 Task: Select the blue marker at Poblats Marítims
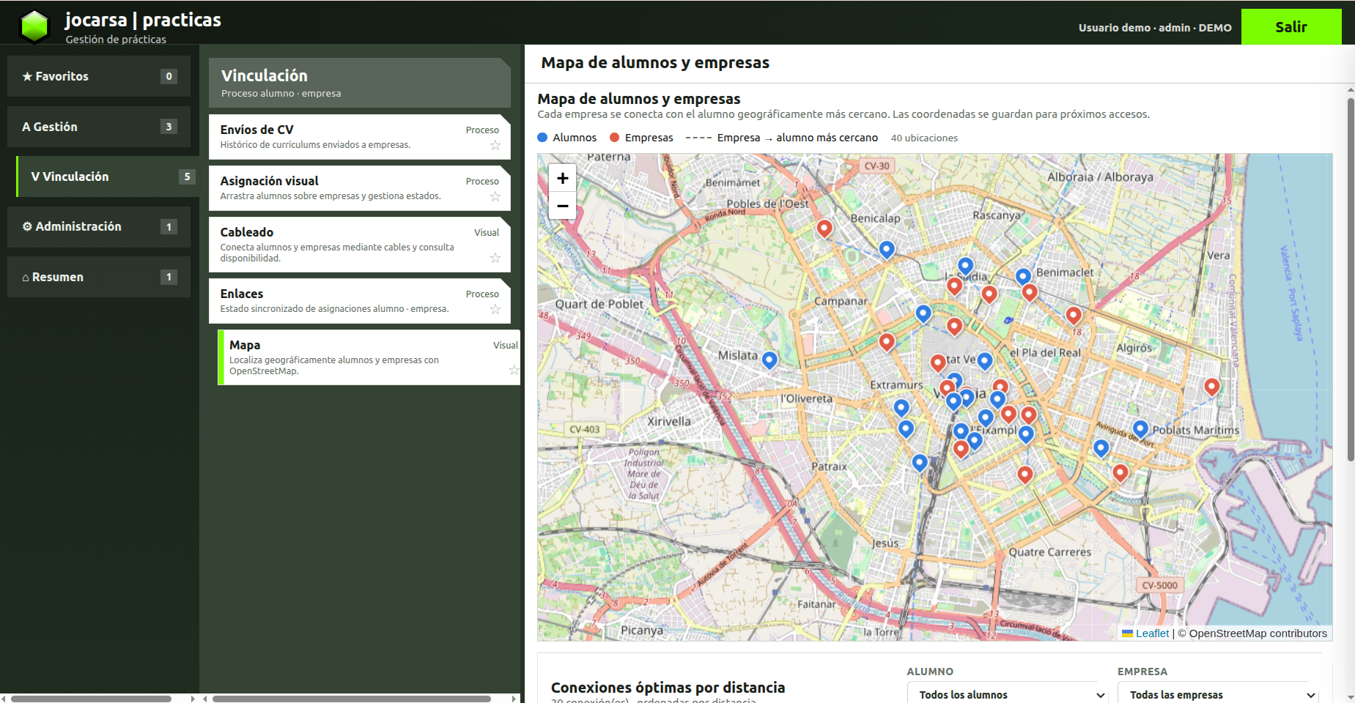pyautogui.click(x=1140, y=428)
